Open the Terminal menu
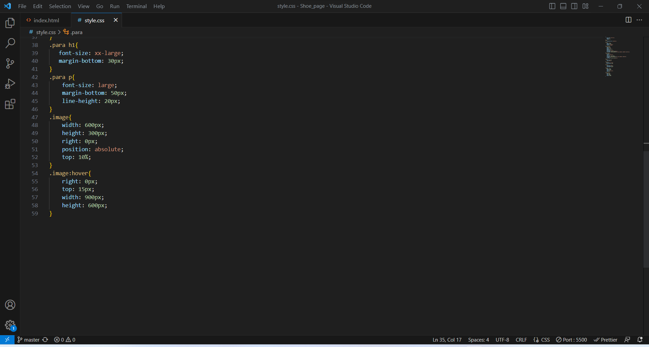The width and height of the screenshot is (649, 347). 136,6
